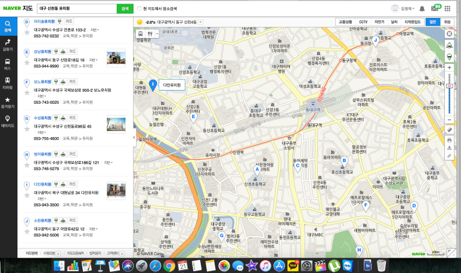Open the Naver services grid icon
Viewport: 461px width, 273px height.
(447, 8)
